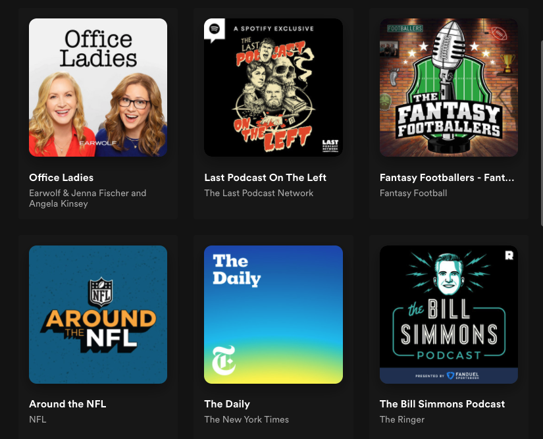Click the Earwolf logo on Office Ladies
This screenshot has height=439, width=543.
coord(97,143)
